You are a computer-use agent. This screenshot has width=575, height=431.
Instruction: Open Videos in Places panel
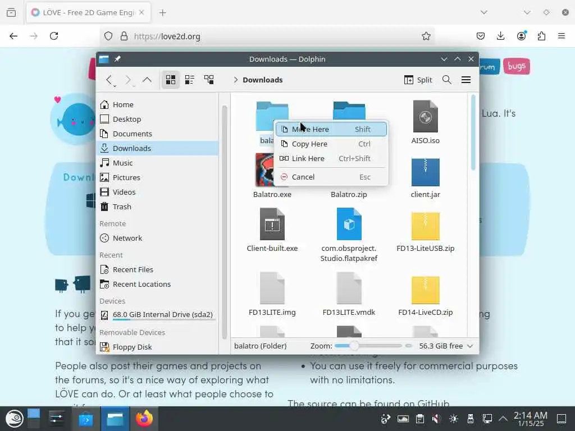pyautogui.click(x=158, y=192)
